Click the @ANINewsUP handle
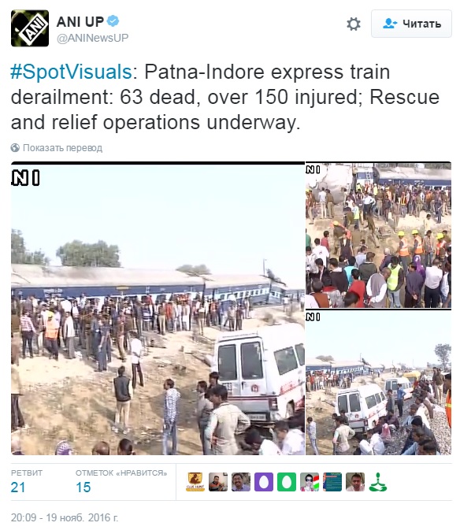This screenshot has width=460, height=530. [x=93, y=38]
